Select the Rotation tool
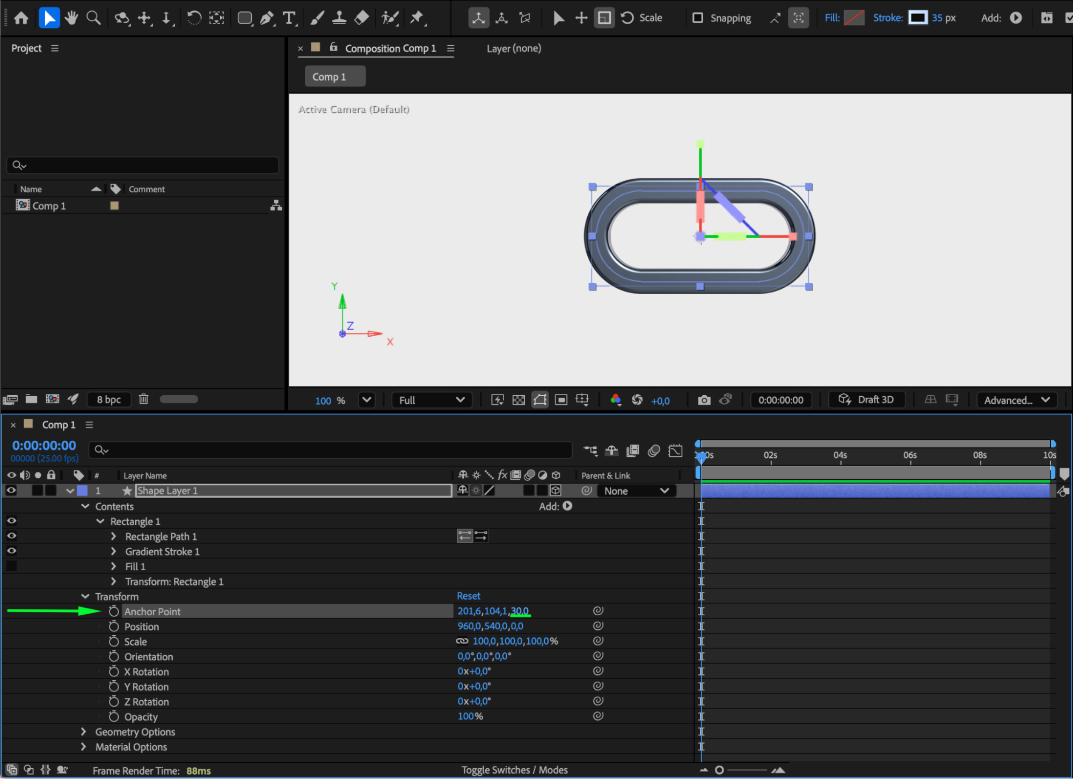This screenshot has width=1073, height=779. pyautogui.click(x=194, y=18)
